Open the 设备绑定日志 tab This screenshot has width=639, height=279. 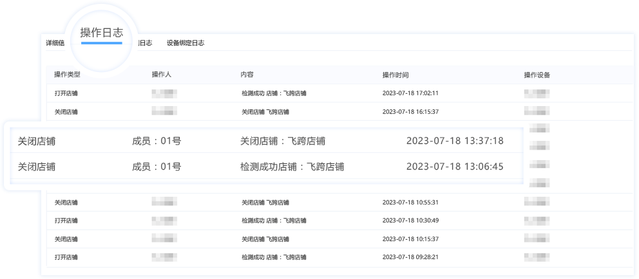pyautogui.click(x=186, y=43)
